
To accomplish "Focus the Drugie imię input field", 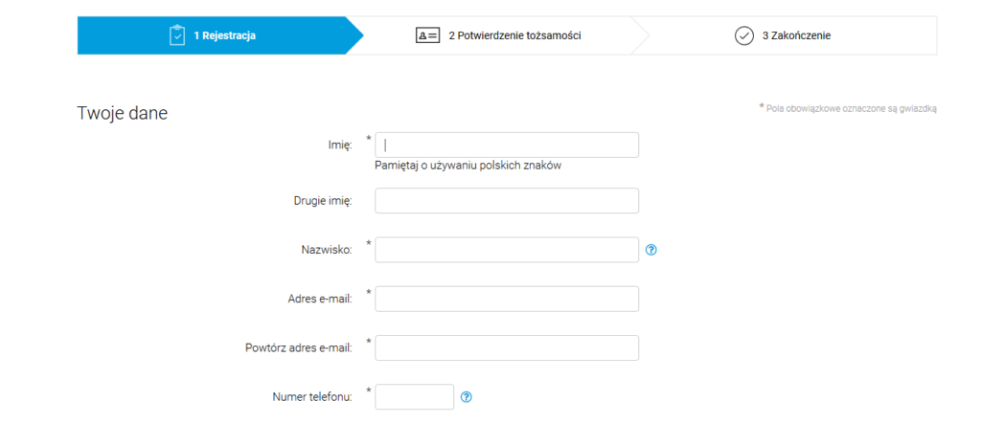I will [507, 201].
